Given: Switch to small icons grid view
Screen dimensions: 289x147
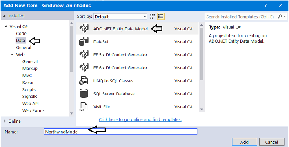Looking at the screenshot, I should tap(152, 17).
